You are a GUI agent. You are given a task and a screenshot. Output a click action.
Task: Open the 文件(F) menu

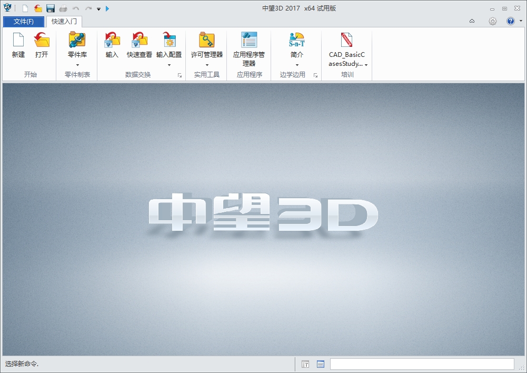(23, 22)
